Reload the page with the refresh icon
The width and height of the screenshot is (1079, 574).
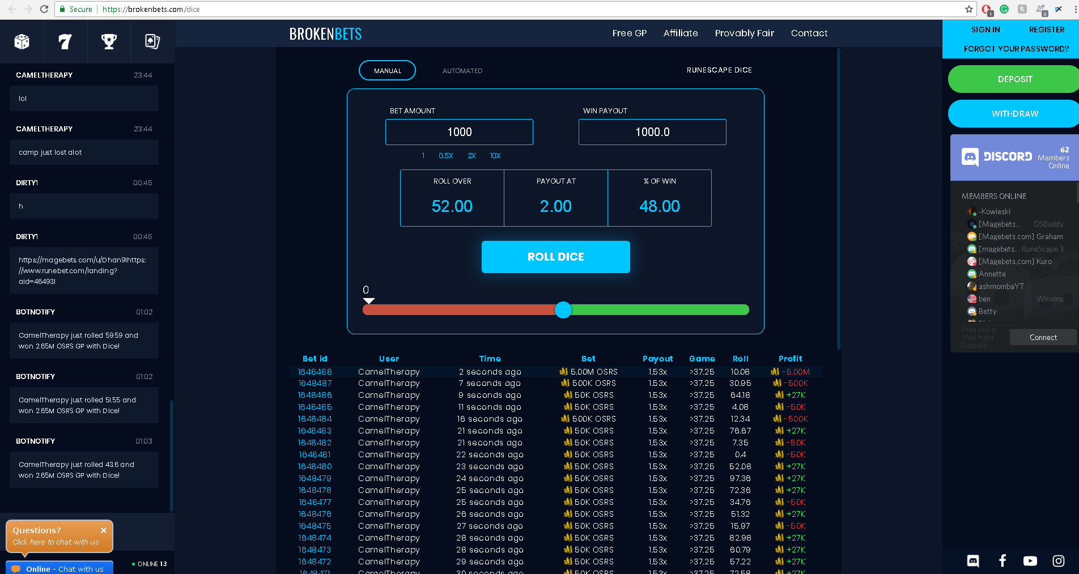click(44, 9)
